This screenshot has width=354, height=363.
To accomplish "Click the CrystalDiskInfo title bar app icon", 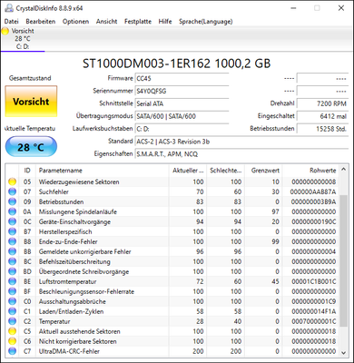I will click(x=9, y=8).
